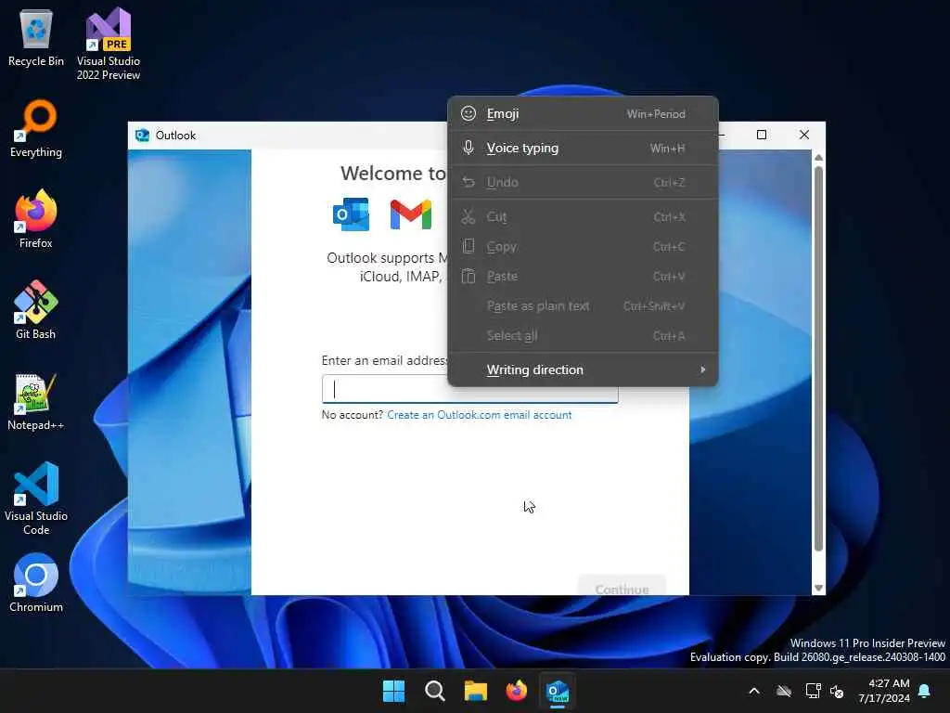Viewport: 950px width, 713px height.
Task: Click the OneDrive cloud tray icon
Action: pos(784,691)
